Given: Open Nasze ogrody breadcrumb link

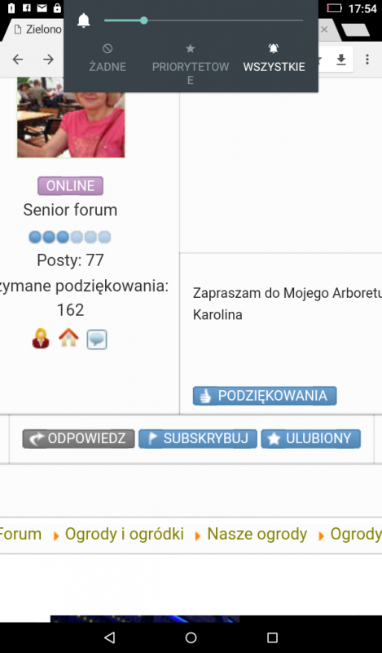Looking at the screenshot, I should coord(257,534).
